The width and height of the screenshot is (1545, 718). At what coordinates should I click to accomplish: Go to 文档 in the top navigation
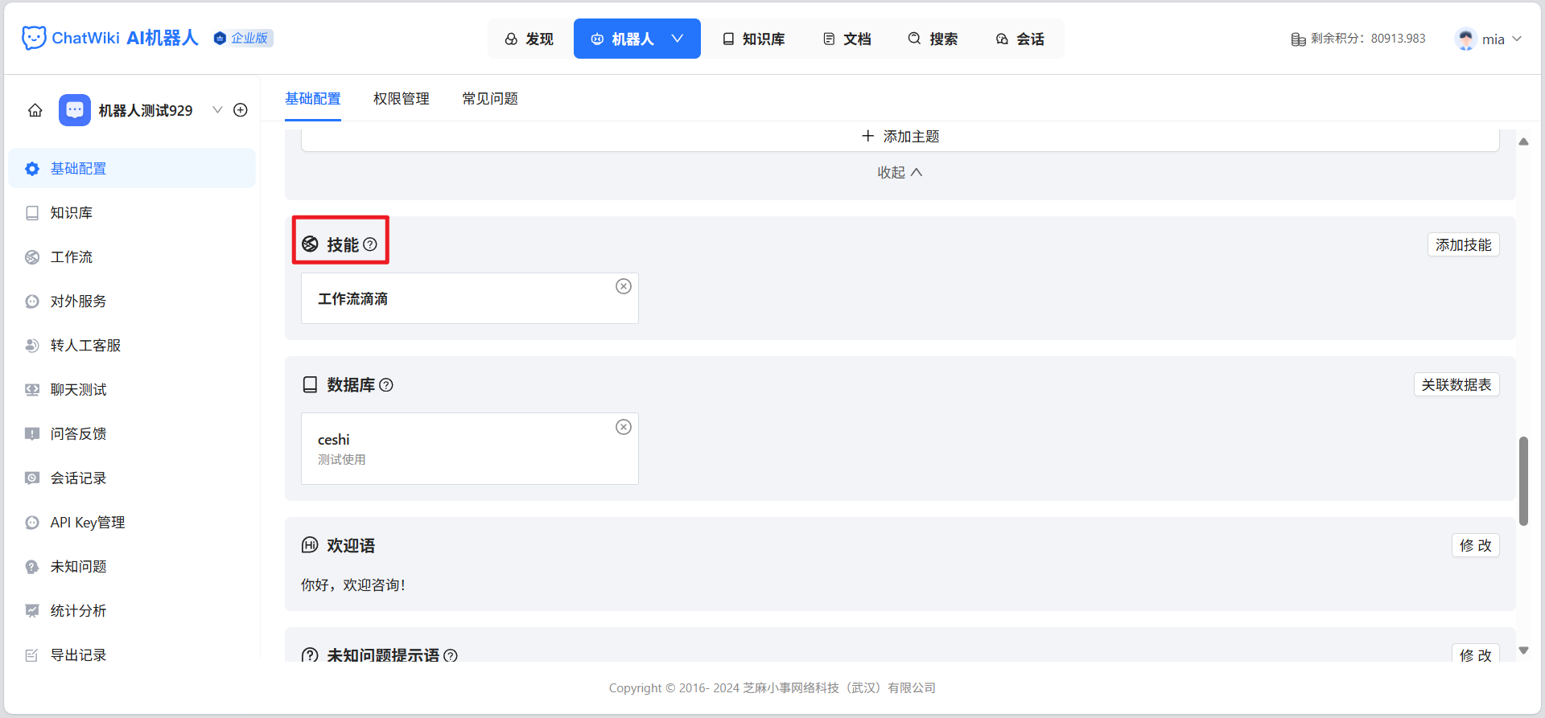pyautogui.click(x=847, y=39)
